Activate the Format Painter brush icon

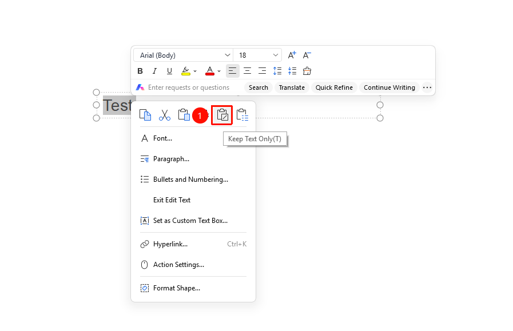(307, 71)
